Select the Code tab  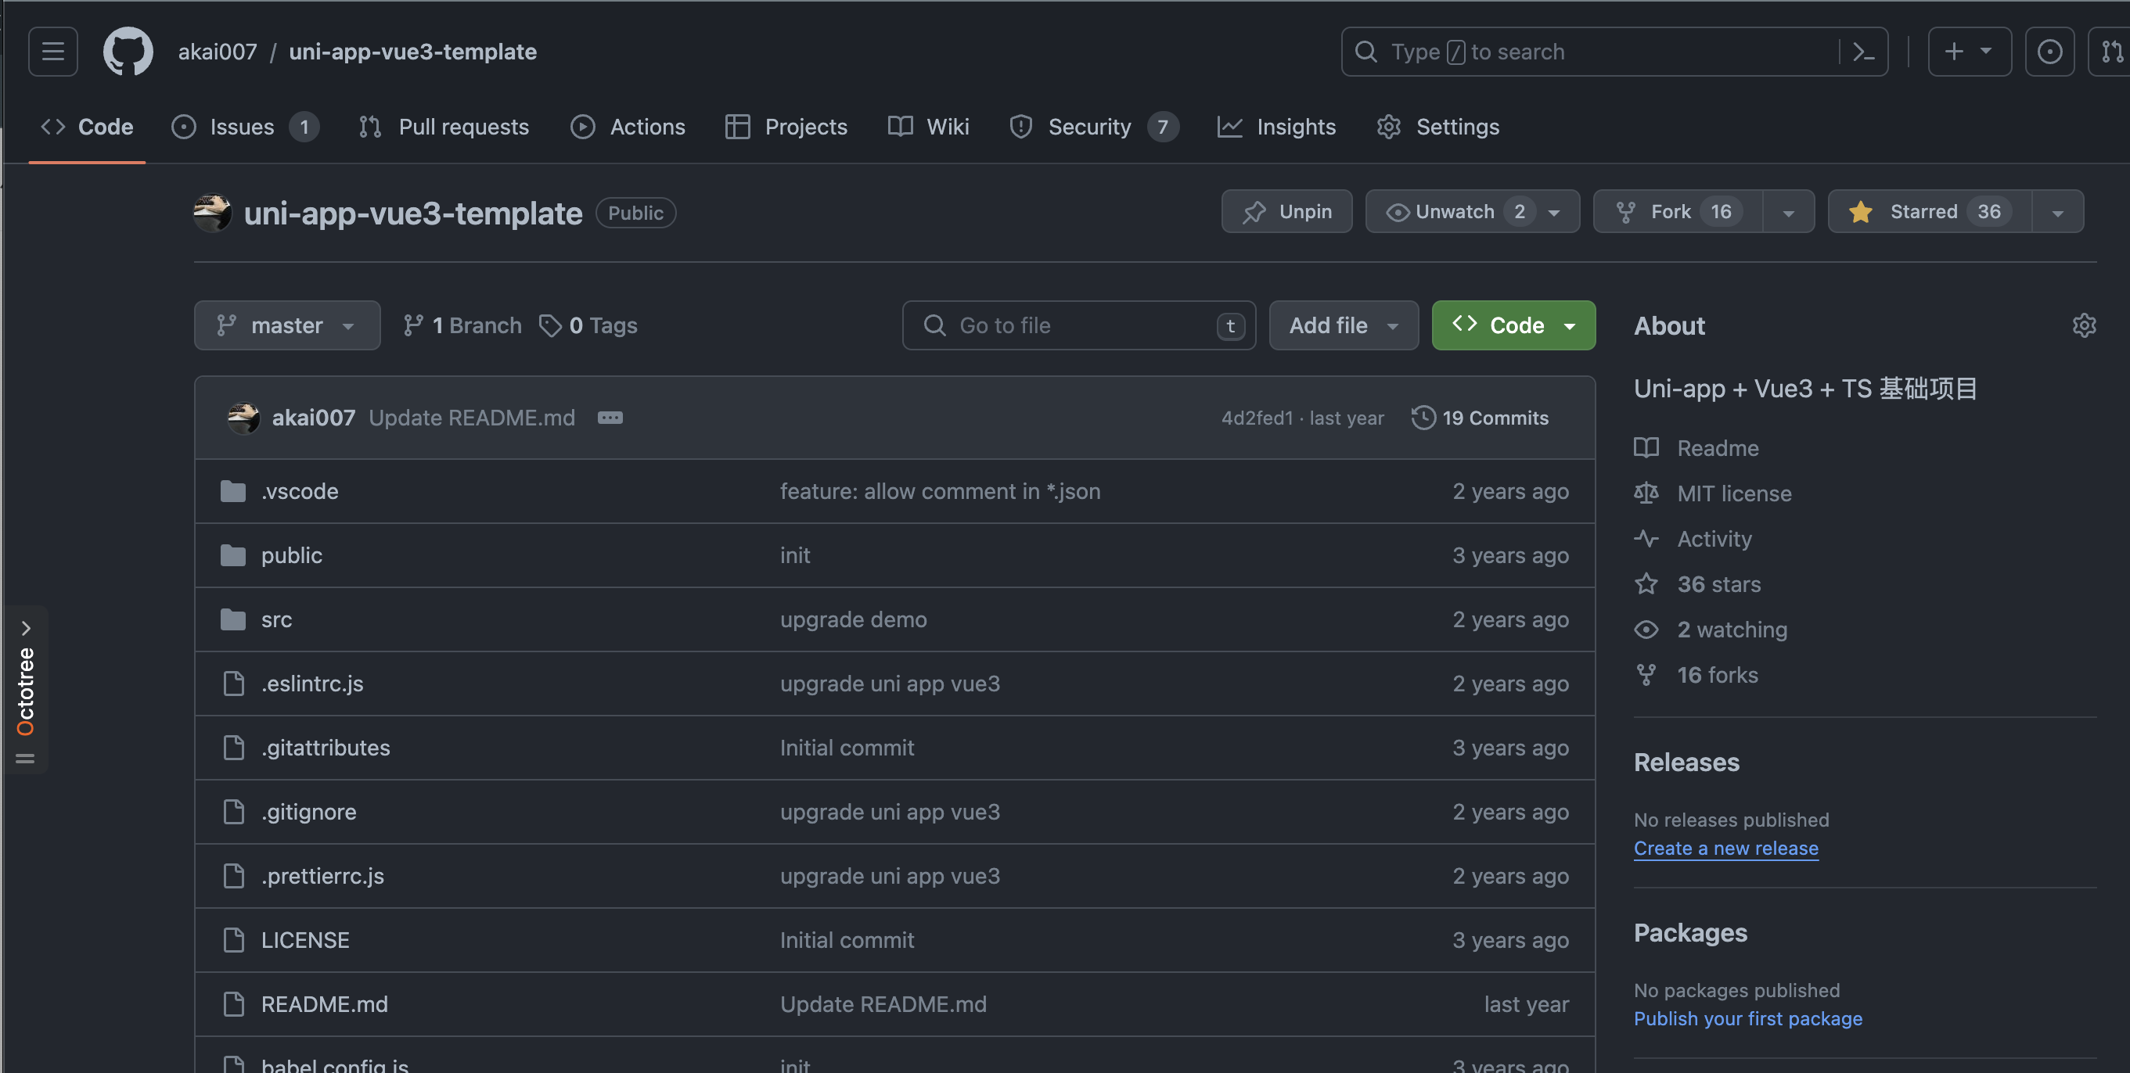tap(87, 127)
